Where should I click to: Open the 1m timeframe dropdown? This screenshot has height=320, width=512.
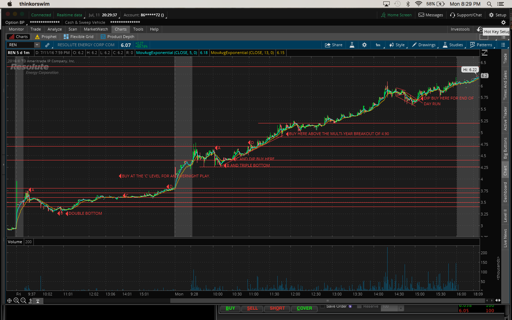click(378, 45)
